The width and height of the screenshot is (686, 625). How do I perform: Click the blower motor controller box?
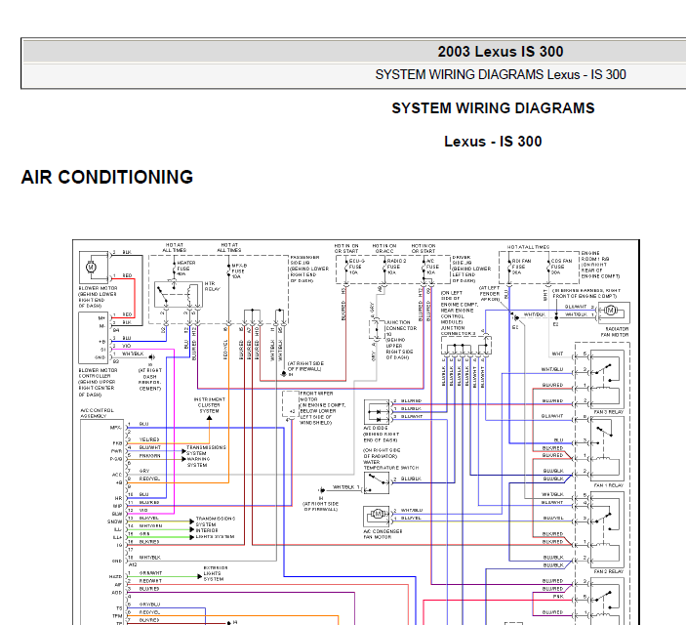[93, 338]
